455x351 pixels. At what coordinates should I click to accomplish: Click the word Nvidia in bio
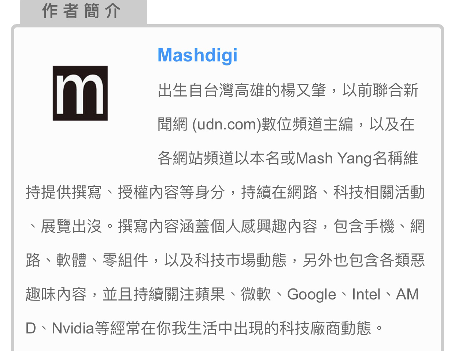click(x=73, y=328)
